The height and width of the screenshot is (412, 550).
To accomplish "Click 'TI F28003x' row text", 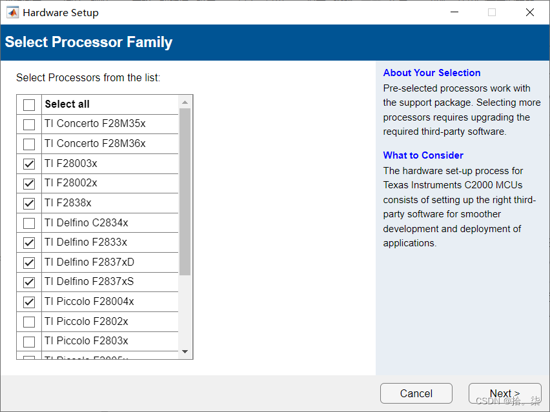I will (x=70, y=163).
